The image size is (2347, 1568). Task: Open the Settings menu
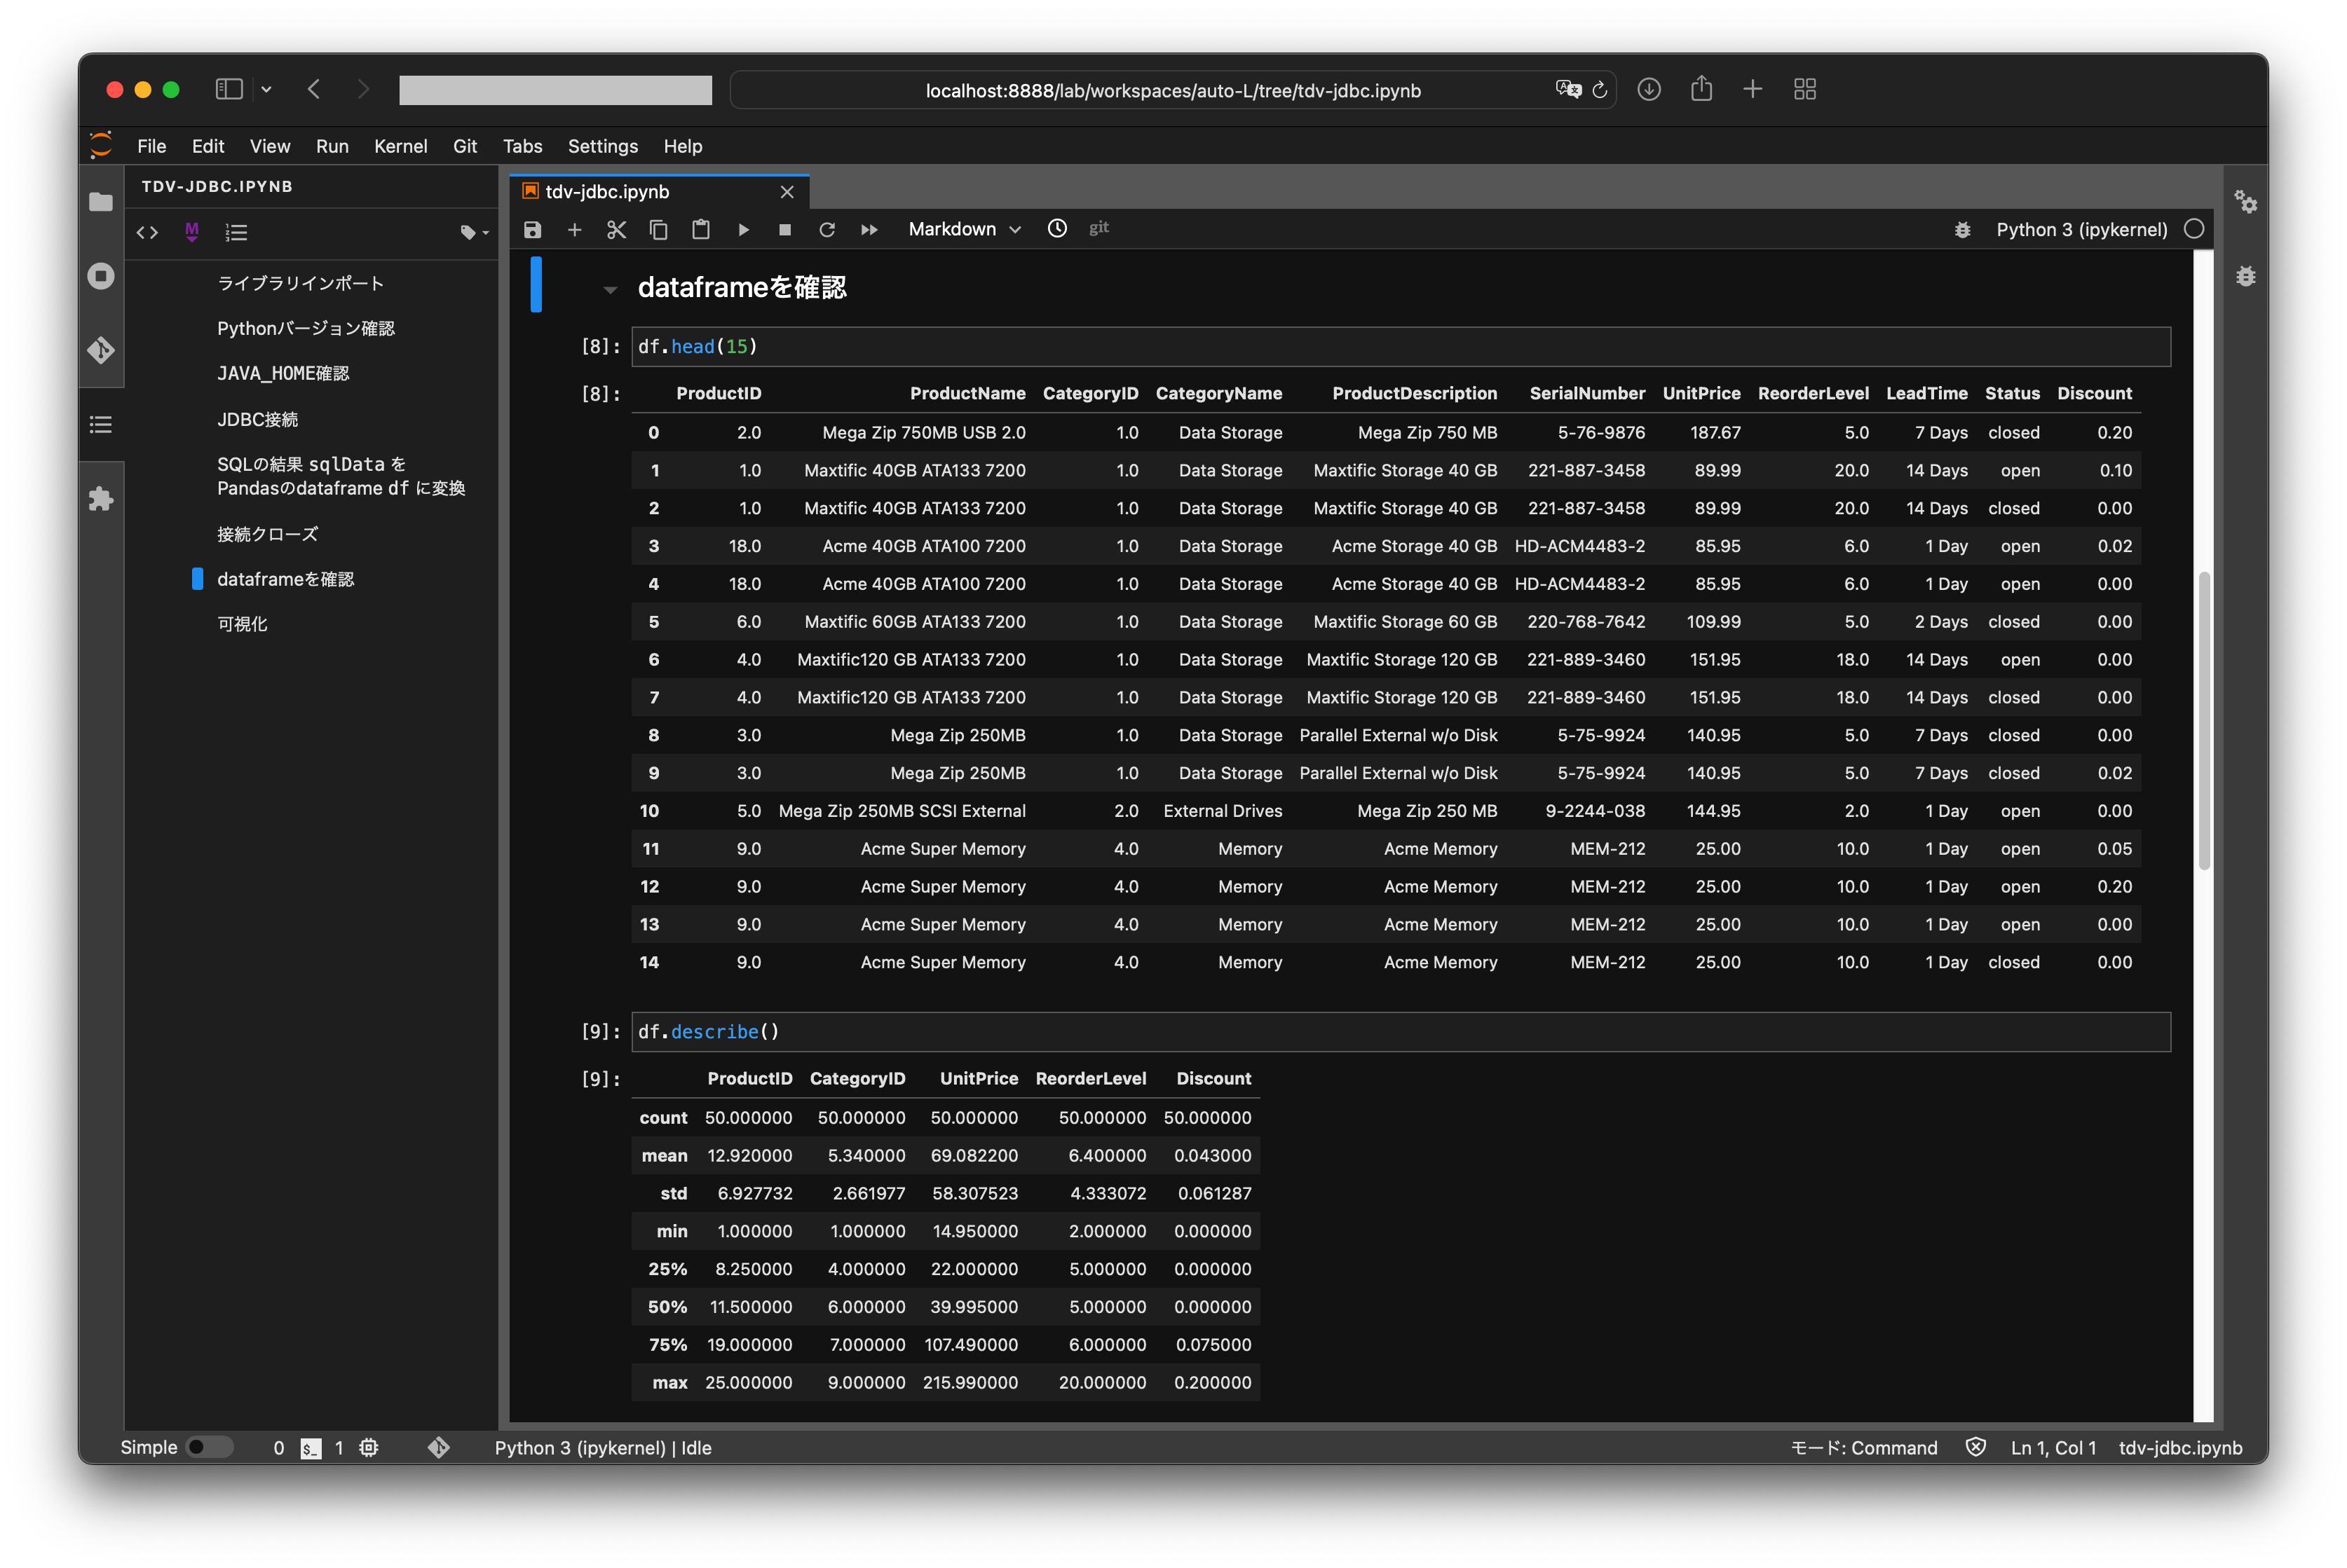point(602,146)
